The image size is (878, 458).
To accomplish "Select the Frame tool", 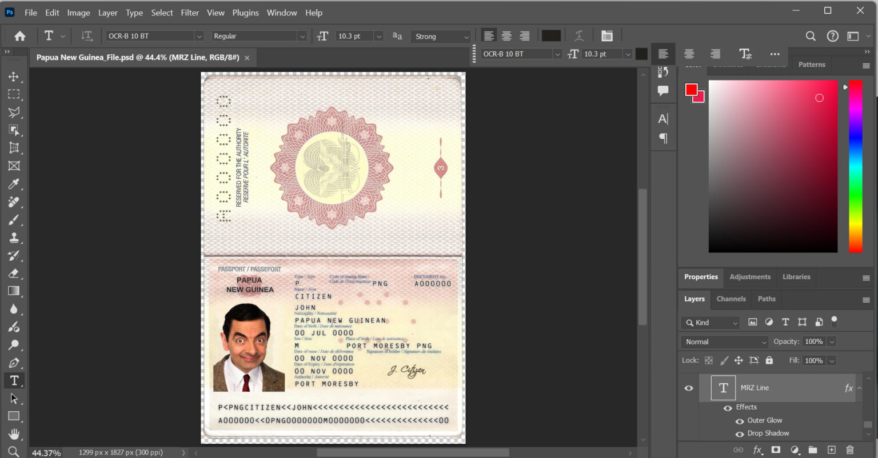I will pyautogui.click(x=14, y=166).
